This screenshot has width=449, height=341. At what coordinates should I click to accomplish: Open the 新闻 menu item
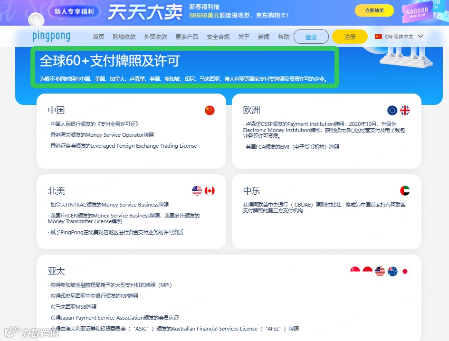264,37
